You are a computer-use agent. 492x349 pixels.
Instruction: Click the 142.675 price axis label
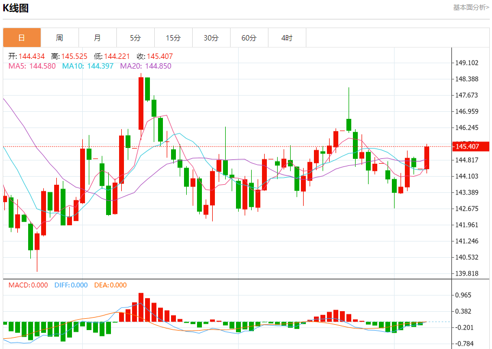[467, 209]
